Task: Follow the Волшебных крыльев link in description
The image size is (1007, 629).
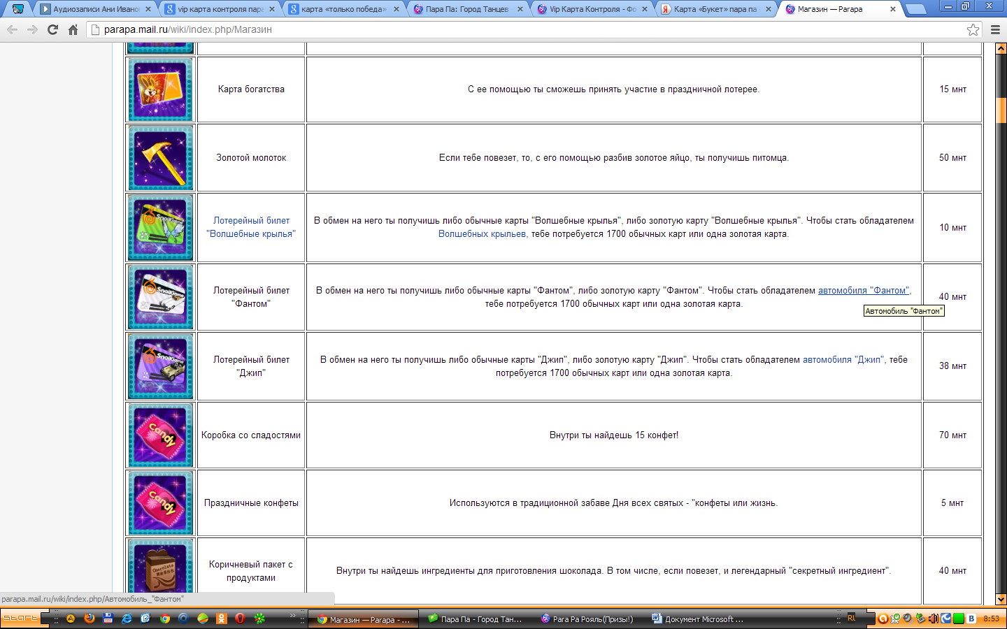Action: [x=483, y=234]
